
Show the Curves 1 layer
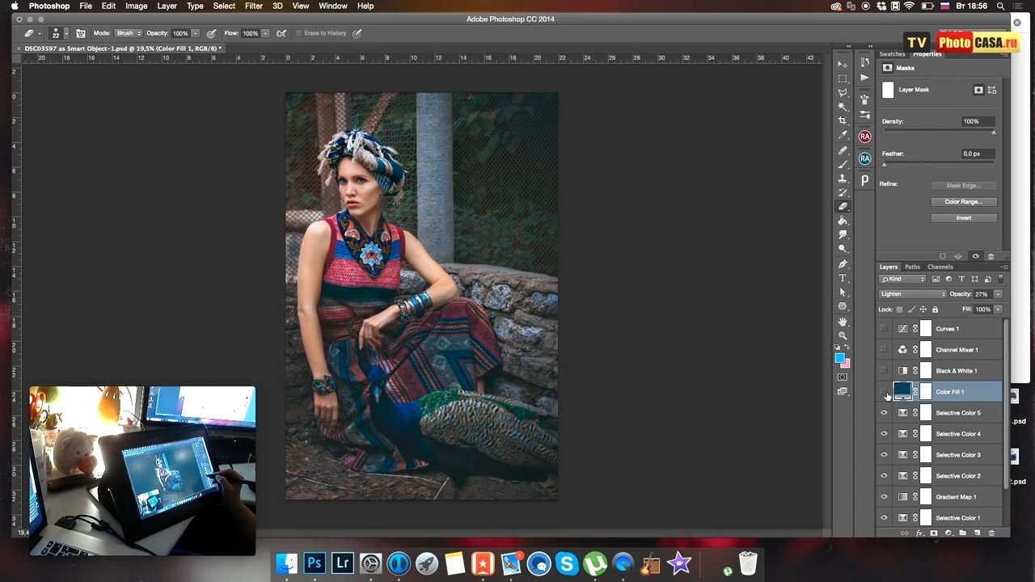[x=884, y=329]
